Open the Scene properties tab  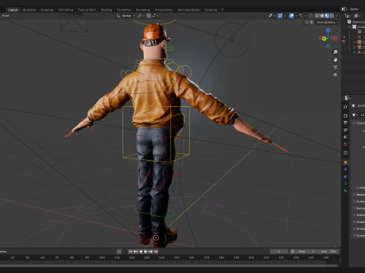[345, 137]
